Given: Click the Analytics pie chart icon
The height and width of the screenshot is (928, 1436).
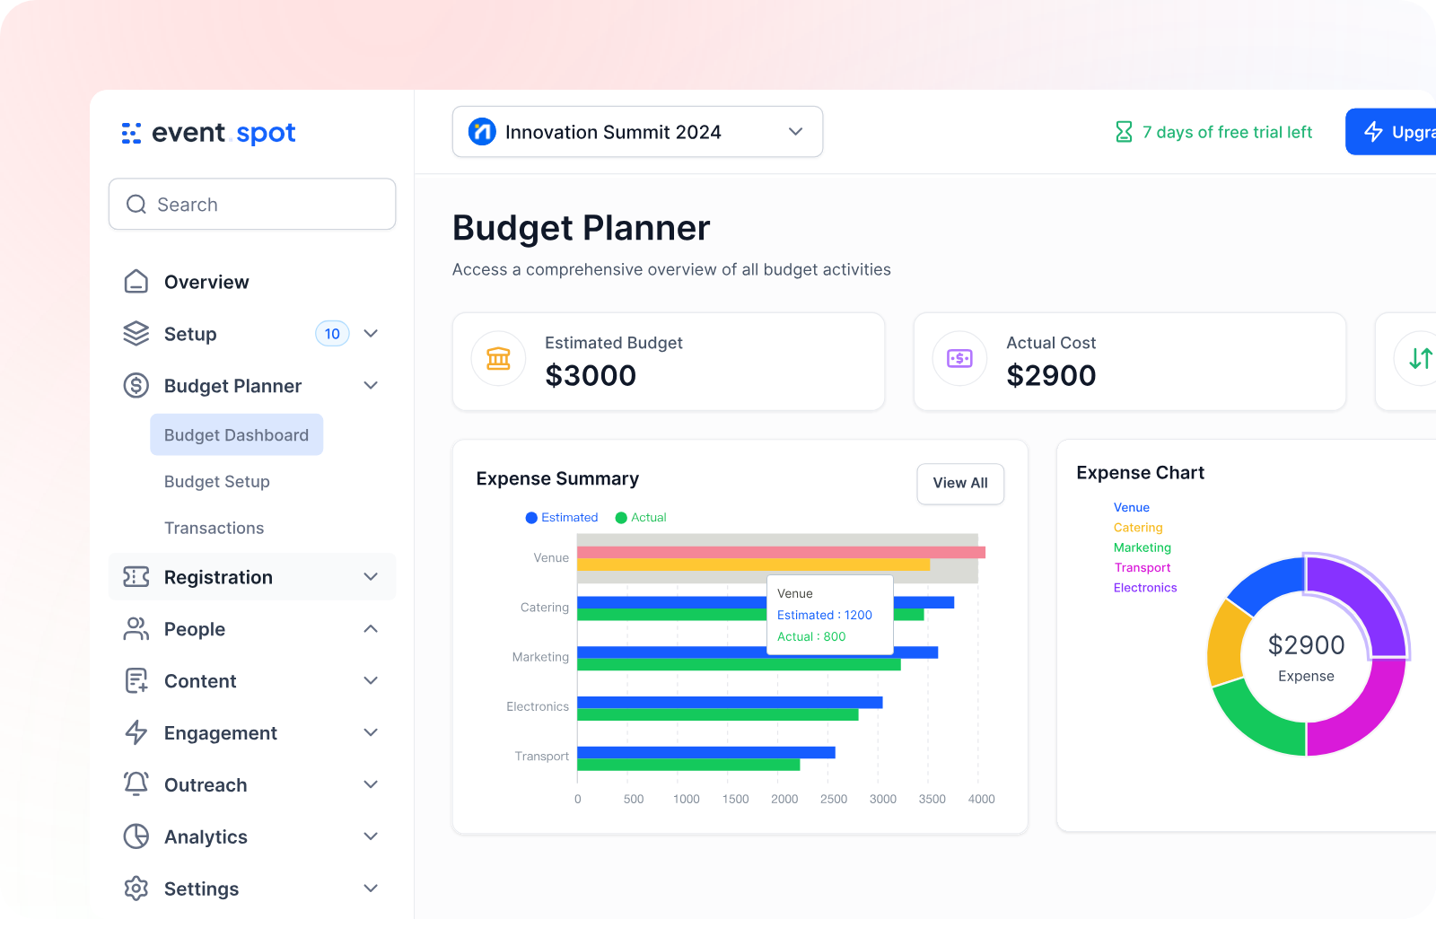Looking at the screenshot, I should 136,836.
